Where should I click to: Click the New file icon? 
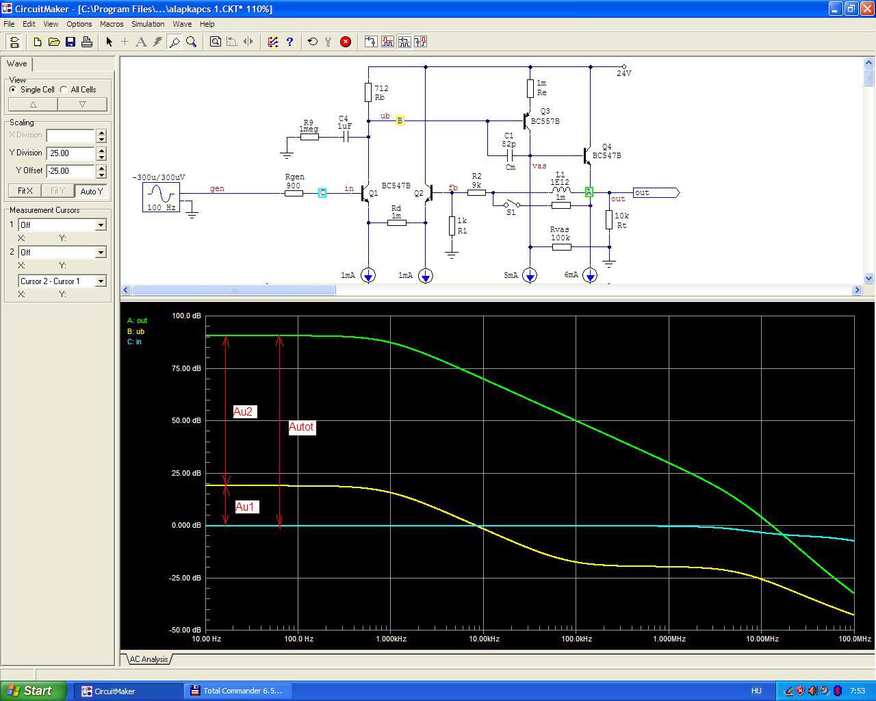38,42
